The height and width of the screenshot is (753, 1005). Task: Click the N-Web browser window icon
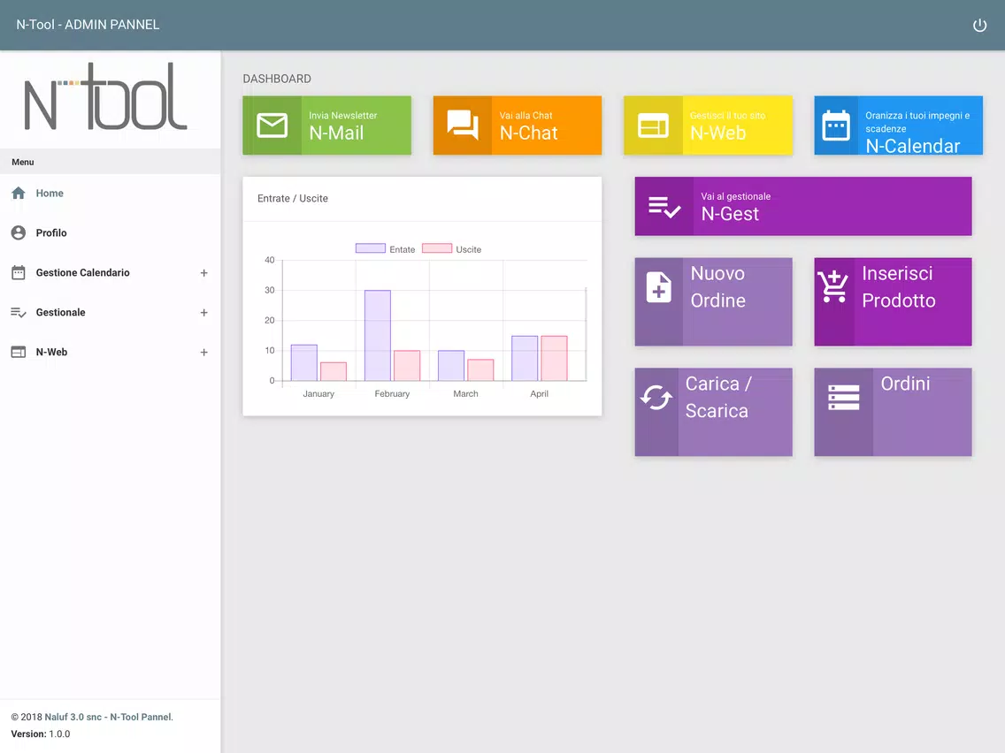tap(653, 125)
